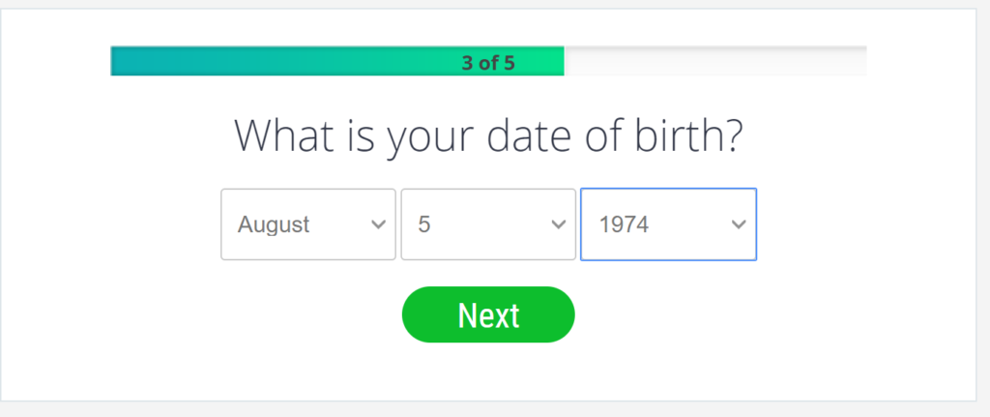Image resolution: width=990 pixels, height=417 pixels.
Task: Click the chevron arrow in the day dropdown
Action: pos(558,224)
